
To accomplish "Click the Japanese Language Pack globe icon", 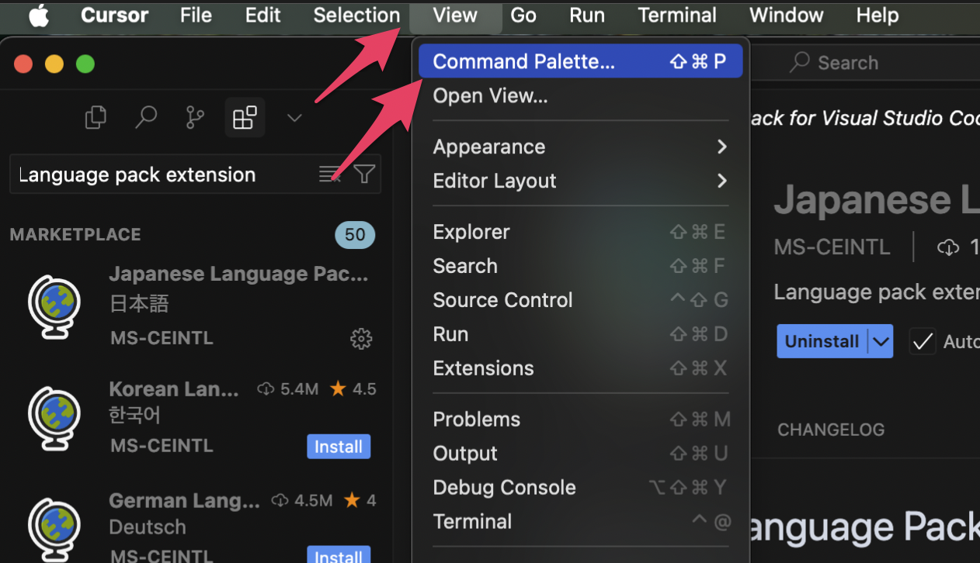I will [x=54, y=306].
